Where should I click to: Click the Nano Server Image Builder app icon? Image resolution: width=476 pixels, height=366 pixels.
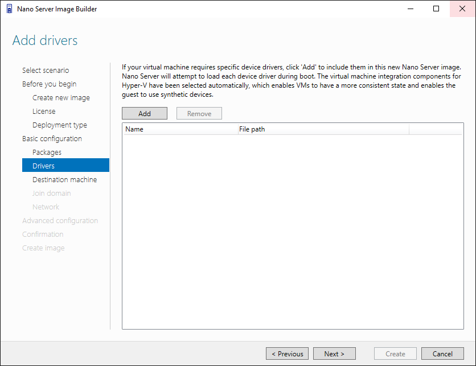tap(10, 9)
